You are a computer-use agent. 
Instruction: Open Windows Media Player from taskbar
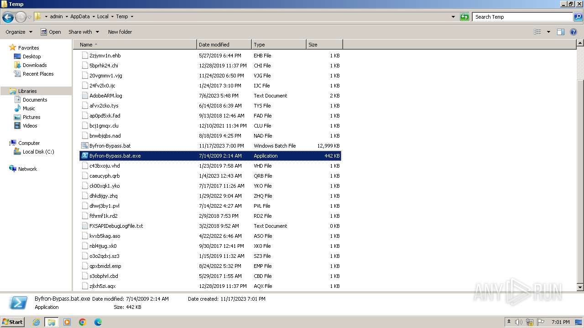click(67, 322)
